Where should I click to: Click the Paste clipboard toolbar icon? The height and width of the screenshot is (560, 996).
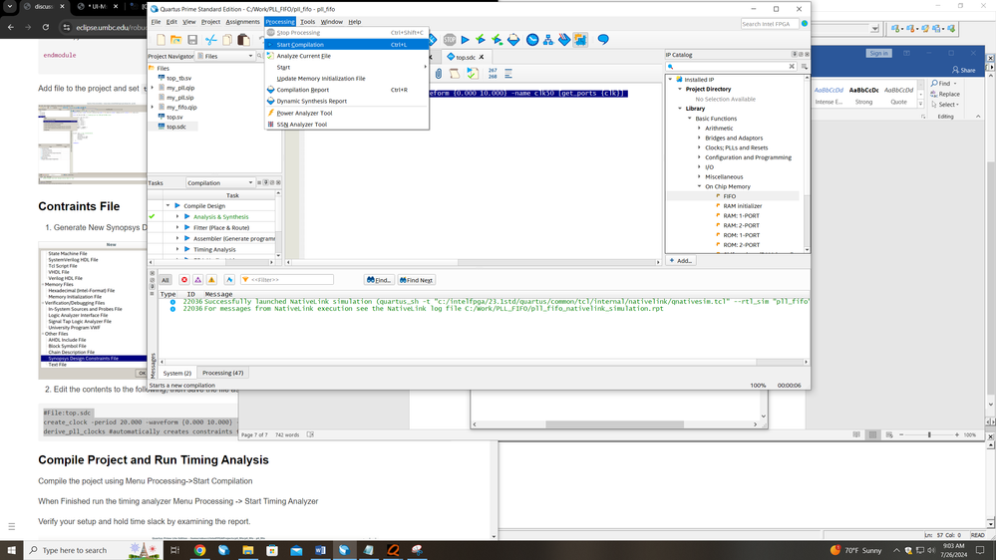(243, 40)
